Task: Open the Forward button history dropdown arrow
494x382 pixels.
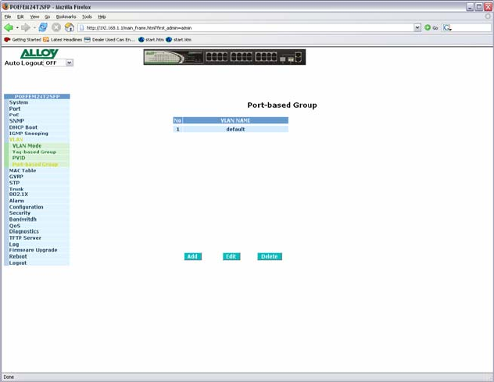Action: coord(34,27)
